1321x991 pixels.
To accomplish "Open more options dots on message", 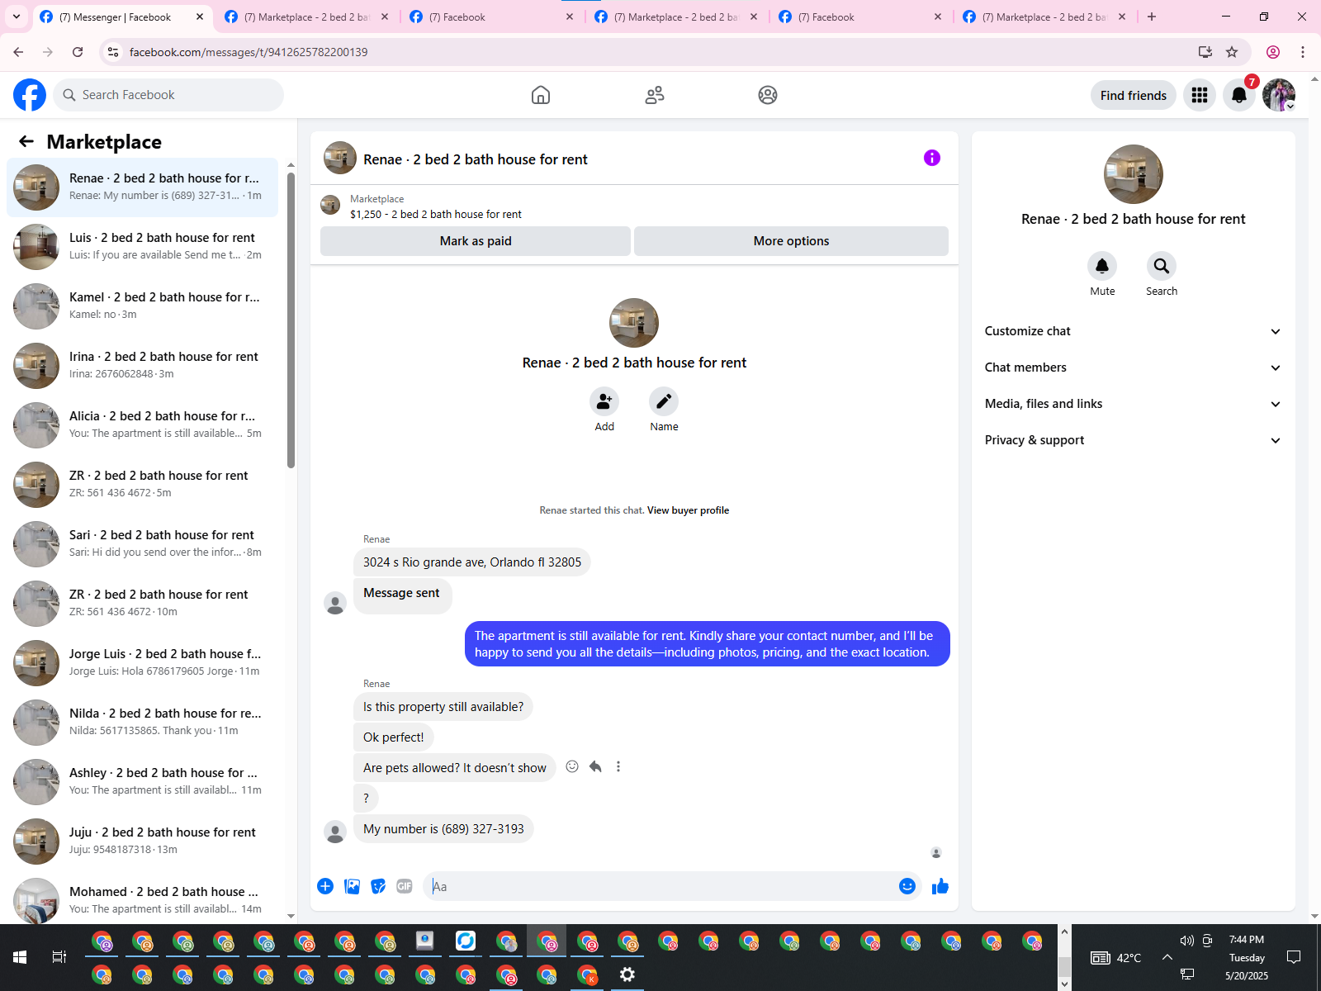I will (618, 766).
